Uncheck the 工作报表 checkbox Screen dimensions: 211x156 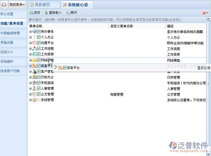[x=39, y=54]
